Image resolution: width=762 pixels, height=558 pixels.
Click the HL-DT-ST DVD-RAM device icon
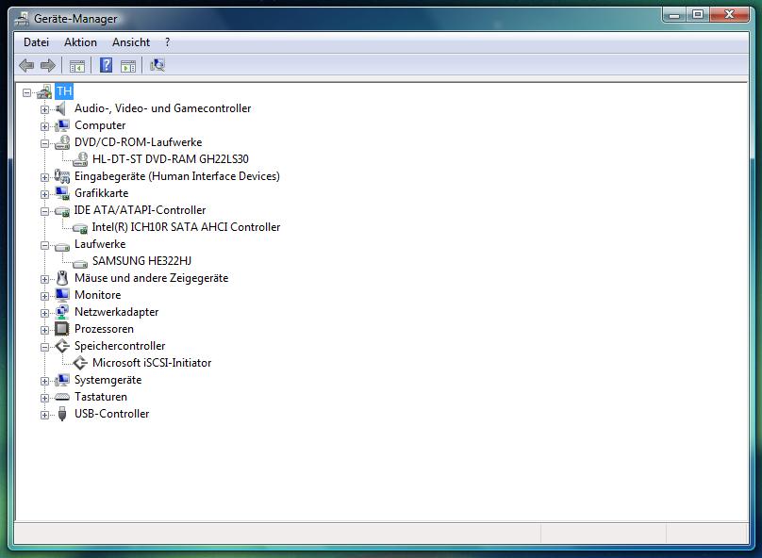point(80,158)
